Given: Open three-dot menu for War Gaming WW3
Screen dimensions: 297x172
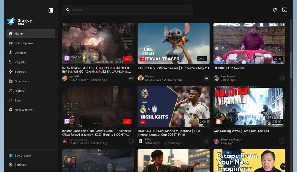Looking at the screenshot, I should click(282, 141).
